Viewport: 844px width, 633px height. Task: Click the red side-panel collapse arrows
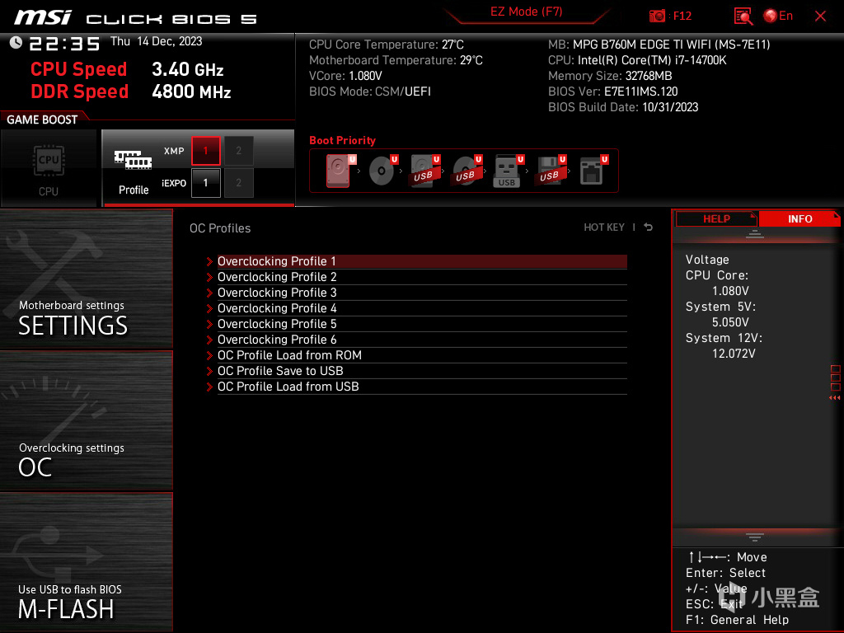pos(834,398)
